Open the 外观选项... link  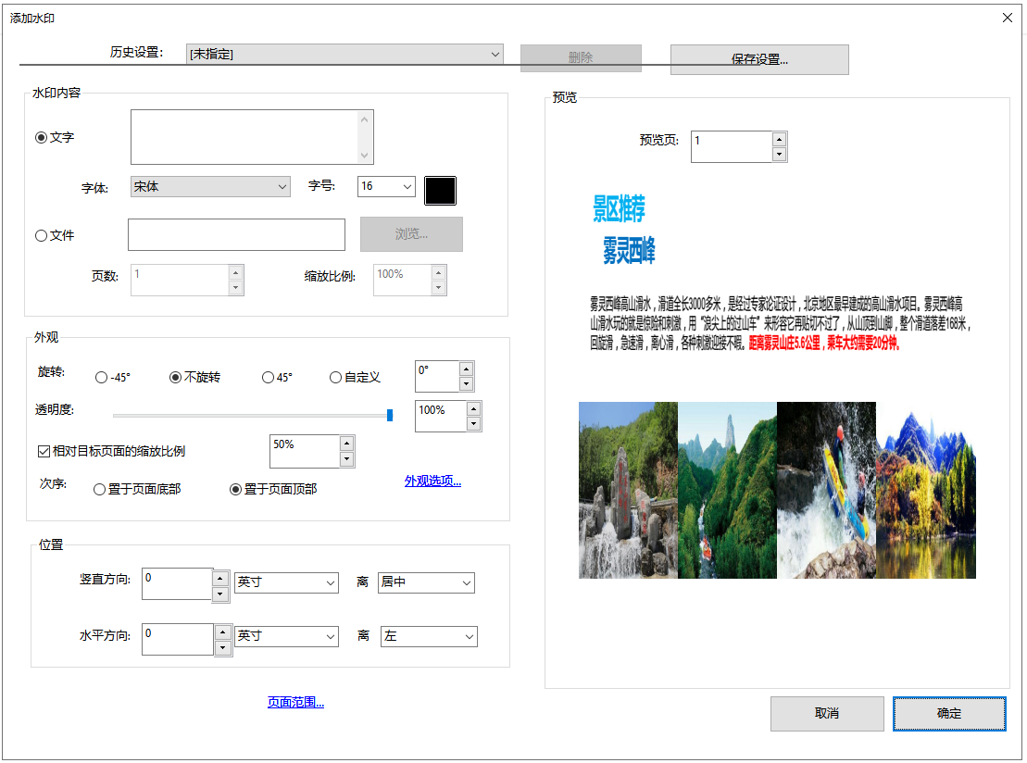[432, 482]
